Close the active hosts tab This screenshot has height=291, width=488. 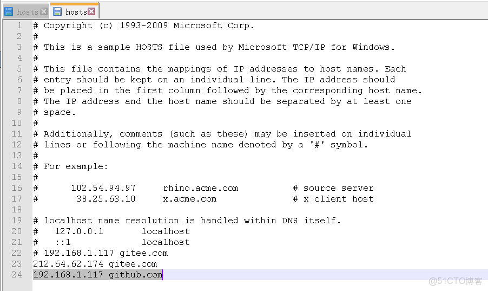coord(91,11)
